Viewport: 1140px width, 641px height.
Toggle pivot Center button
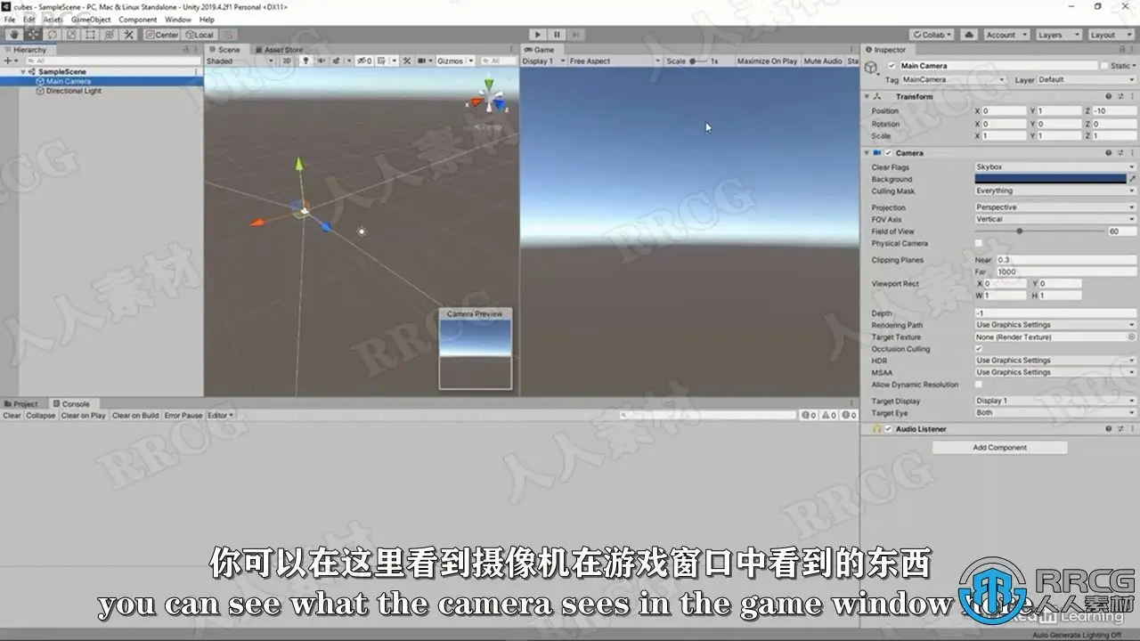[x=162, y=35]
